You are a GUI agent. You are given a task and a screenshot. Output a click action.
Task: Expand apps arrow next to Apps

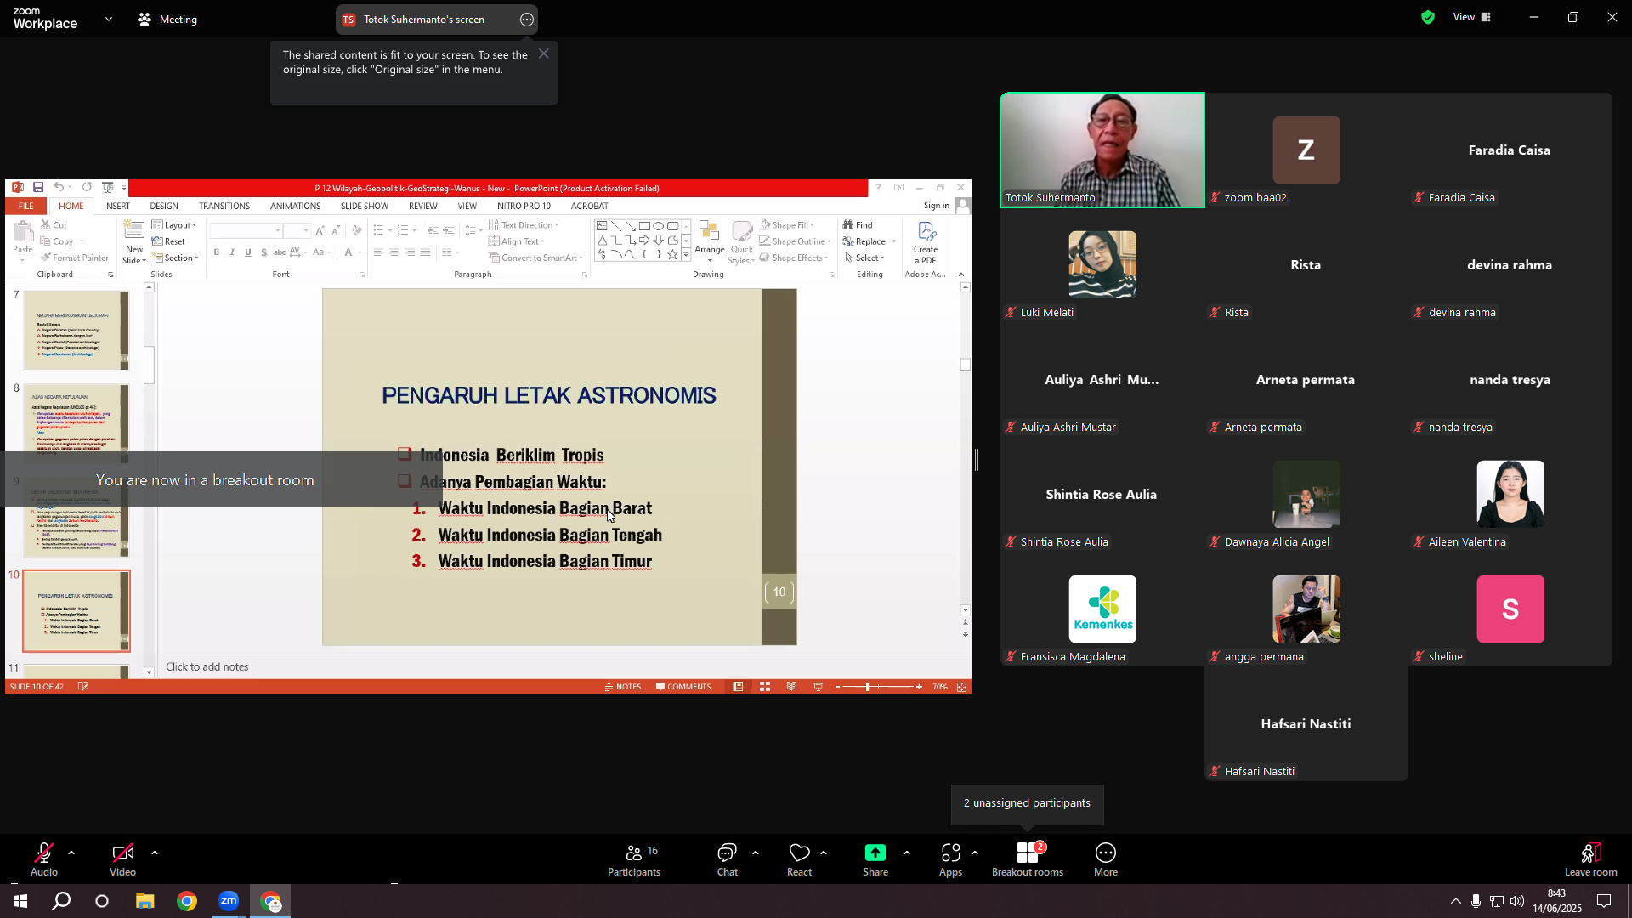pos(975,853)
